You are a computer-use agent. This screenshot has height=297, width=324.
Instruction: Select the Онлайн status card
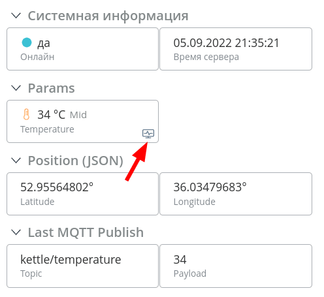click(82, 49)
